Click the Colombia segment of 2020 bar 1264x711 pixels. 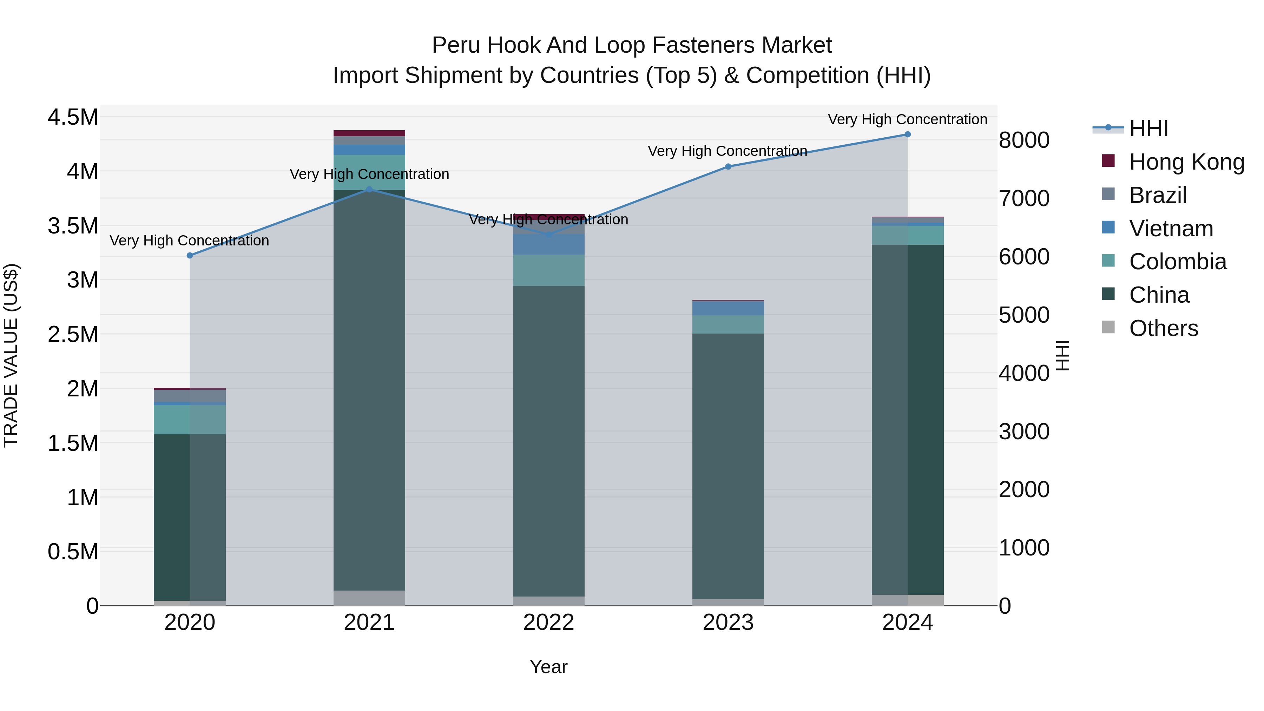190,420
